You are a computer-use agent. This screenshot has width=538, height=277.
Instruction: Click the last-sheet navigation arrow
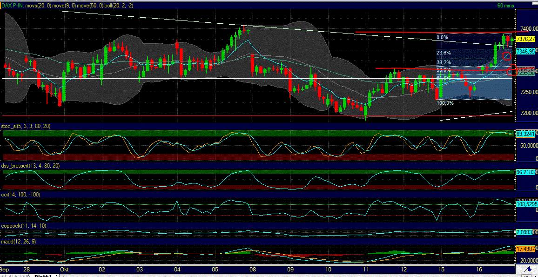tap(23, 275)
